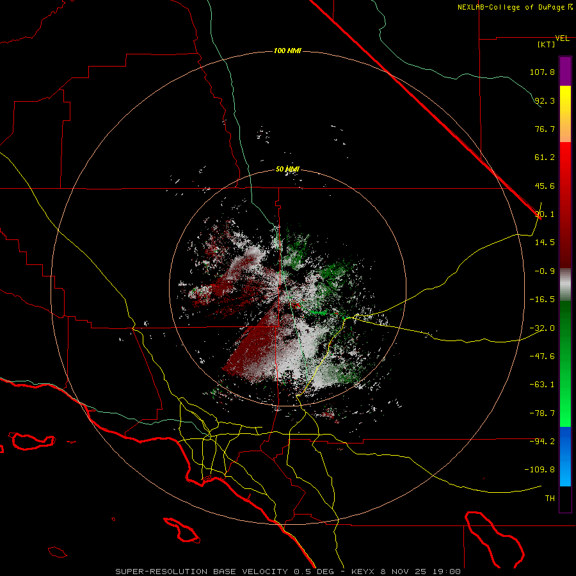This screenshot has width=576, height=576.
Task: Click the NEXLAB-College of DuPage credit text
Action: [515, 7]
